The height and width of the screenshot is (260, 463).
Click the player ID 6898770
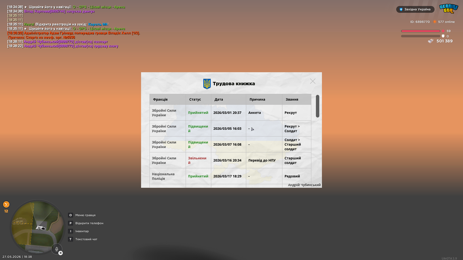(x=420, y=22)
